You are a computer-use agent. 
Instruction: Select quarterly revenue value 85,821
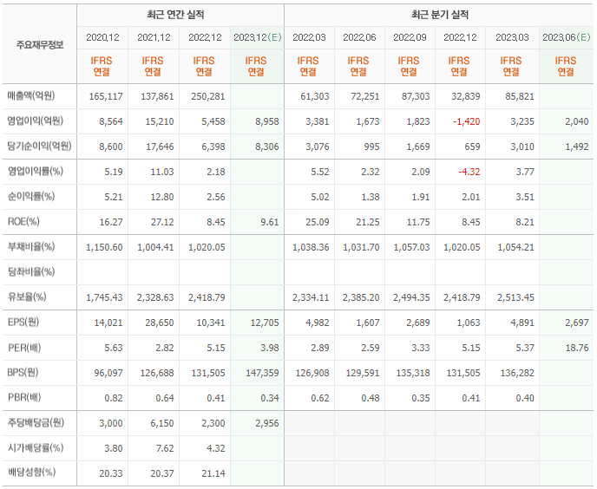coord(520,96)
